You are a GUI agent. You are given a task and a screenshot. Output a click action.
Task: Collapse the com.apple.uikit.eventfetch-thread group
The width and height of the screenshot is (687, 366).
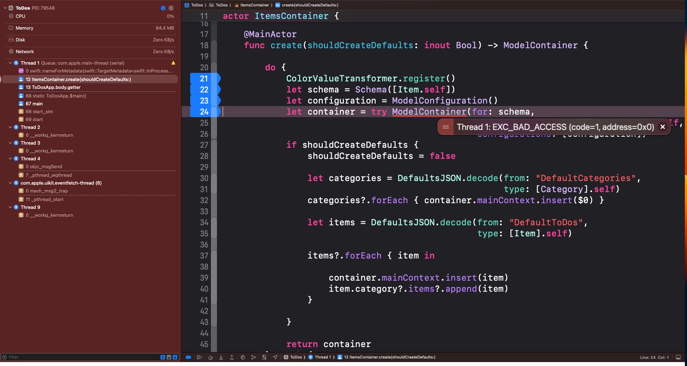tap(10, 183)
